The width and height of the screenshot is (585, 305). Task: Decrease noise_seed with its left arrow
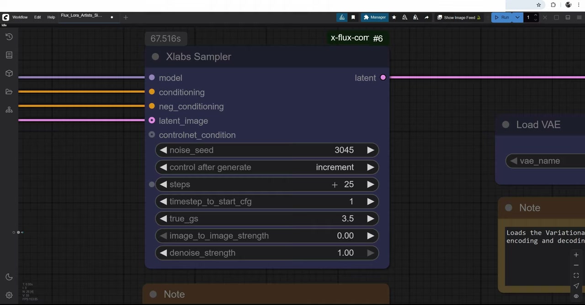[x=163, y=150]
